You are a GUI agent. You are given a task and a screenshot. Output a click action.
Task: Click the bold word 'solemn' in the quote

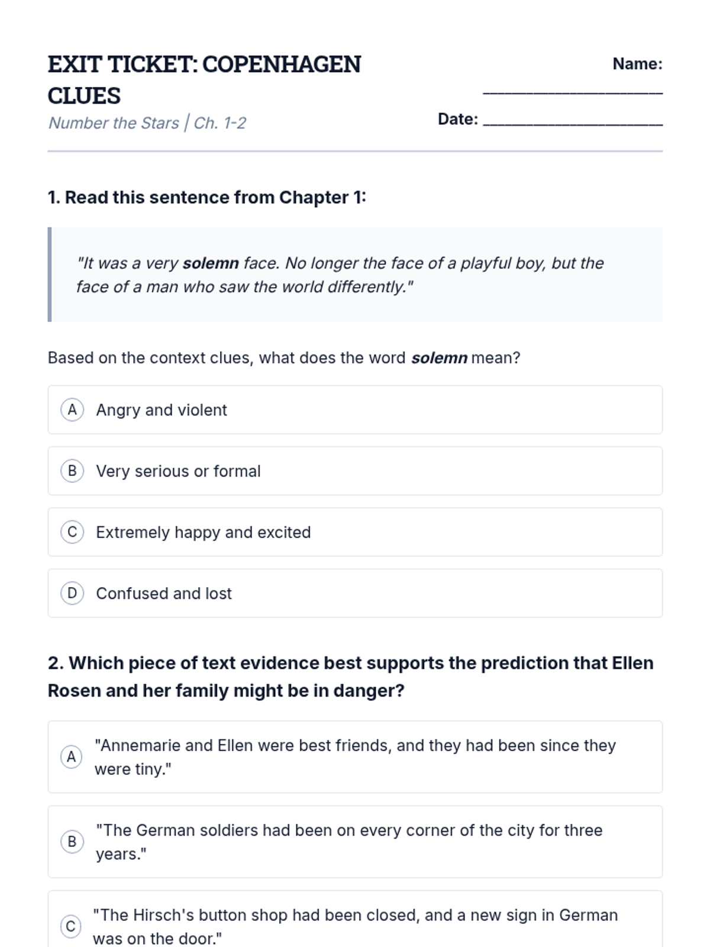pyautogui.click(x=211, y=263)
